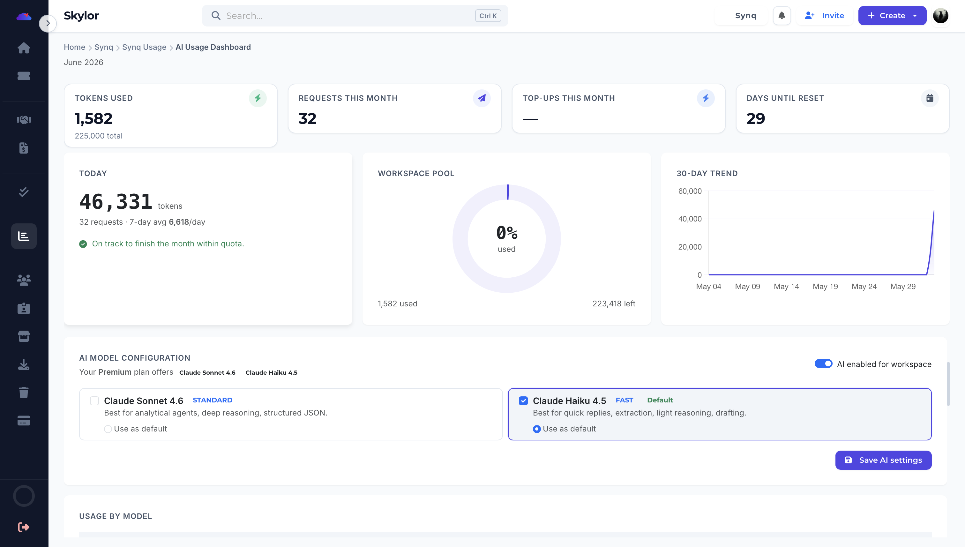The image size is (965, 547).
Task: Click AI Usage Dashboard breadcrumb
Action: (x=213, y=47)
